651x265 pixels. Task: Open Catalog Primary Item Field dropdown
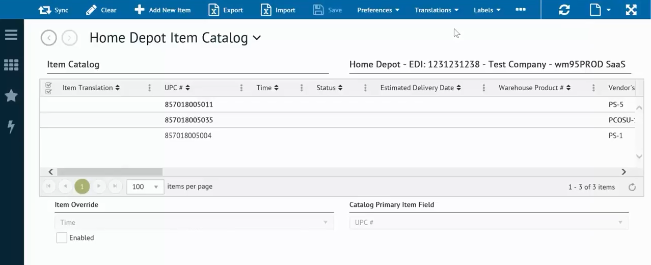489,222
